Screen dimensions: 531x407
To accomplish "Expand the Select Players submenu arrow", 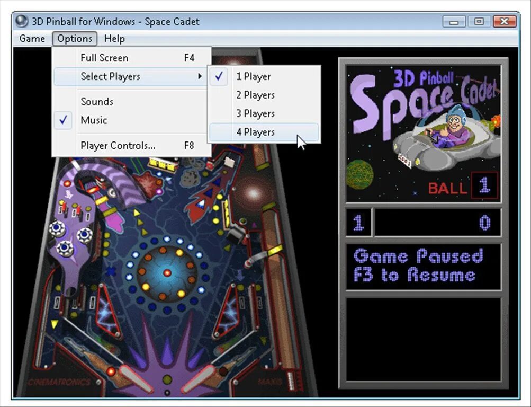I will 200,77.
